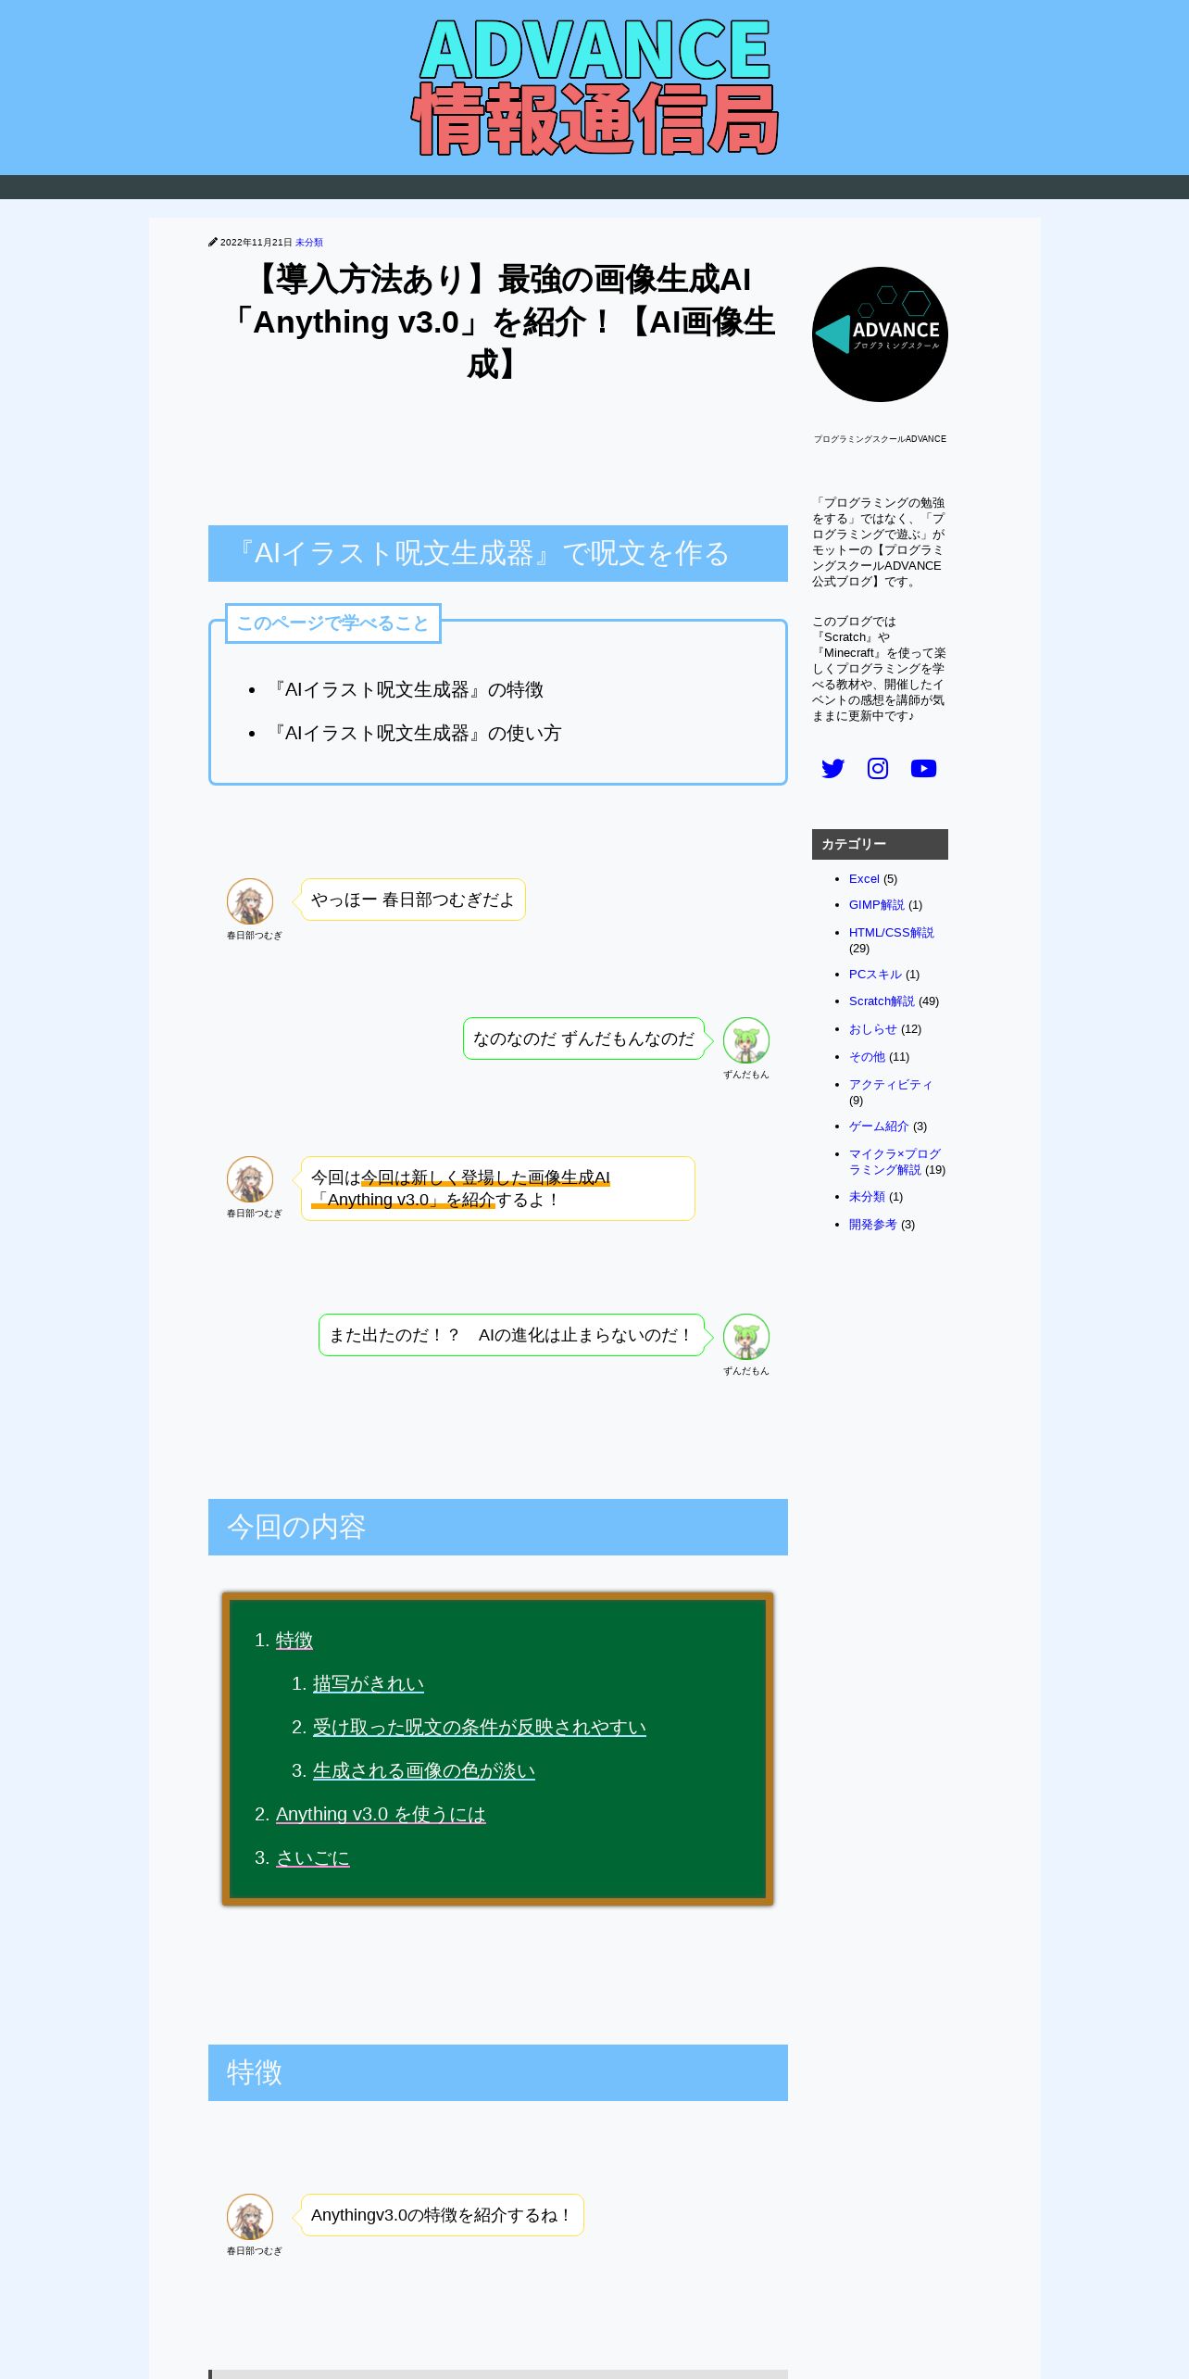Click 春日部つむぎ avatar beside Anything v3.0 紹介 bubble
This screenshot has height=2379, width=1189.
[x=250, y=1179]
